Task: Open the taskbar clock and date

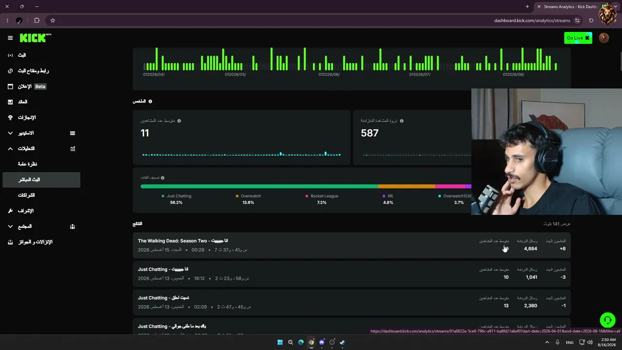Action: pos(608,342)
